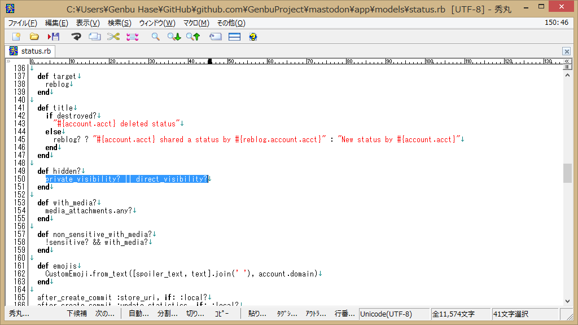This screenshot has width=578, height=325.
Task: Click the Undo arrow icon
Action: [76, 37]
